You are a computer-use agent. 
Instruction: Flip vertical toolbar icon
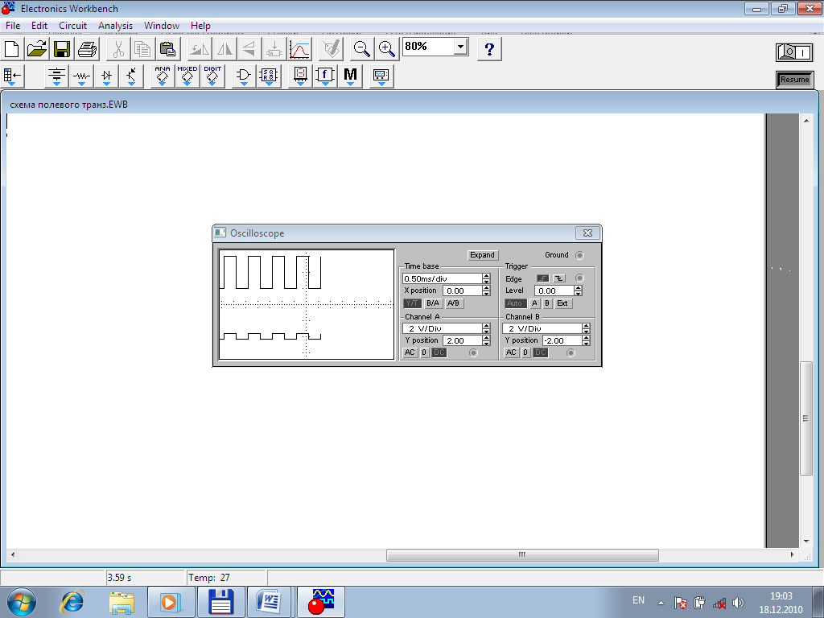click(249, 49)
